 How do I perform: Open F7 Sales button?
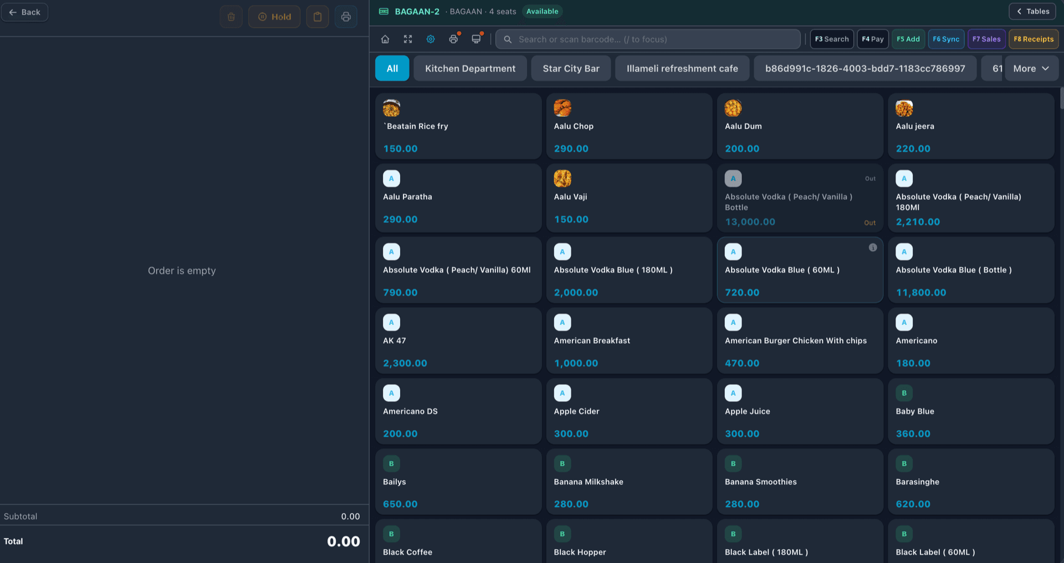(x=986, y=39)
